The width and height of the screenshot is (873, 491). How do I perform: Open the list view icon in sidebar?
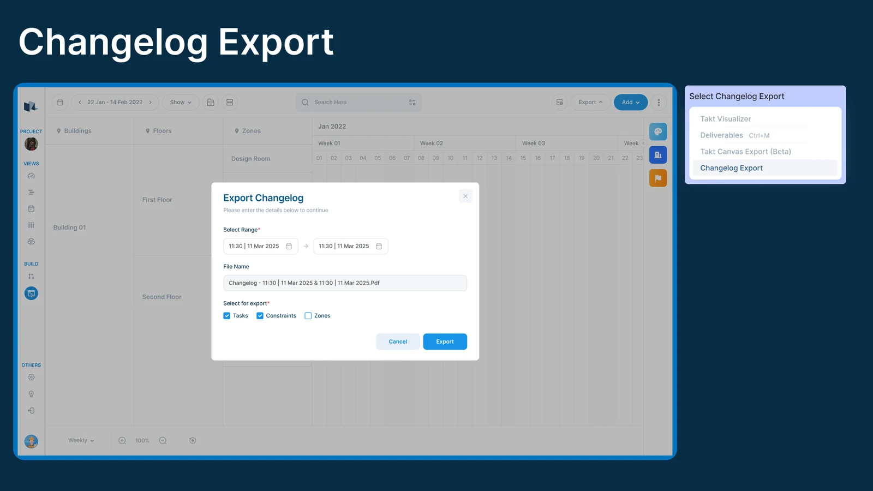(31, 193)
